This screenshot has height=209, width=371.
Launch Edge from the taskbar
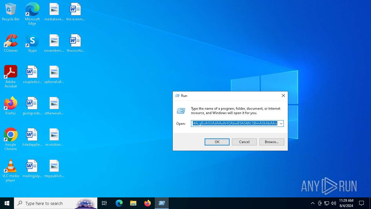[x=119, y=203]
